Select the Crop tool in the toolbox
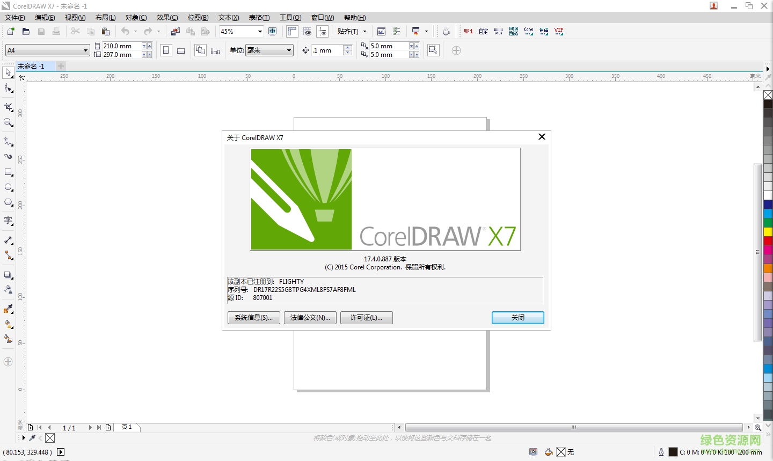The width and height of the screenshot is (773, 461). (x=8, y=107)
